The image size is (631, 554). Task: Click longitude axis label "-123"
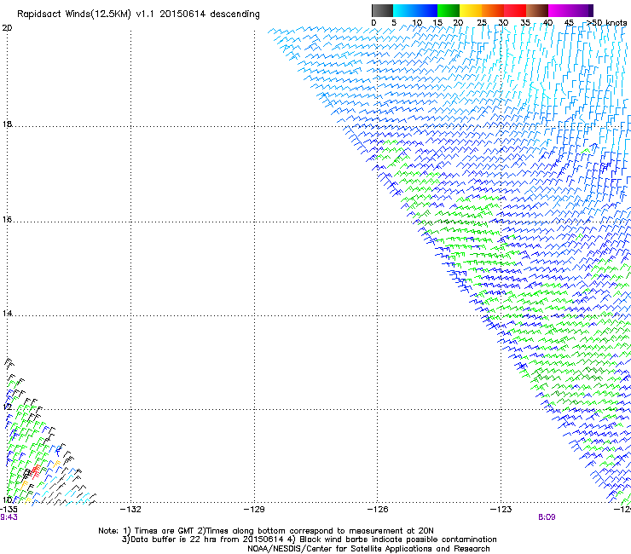501,510
